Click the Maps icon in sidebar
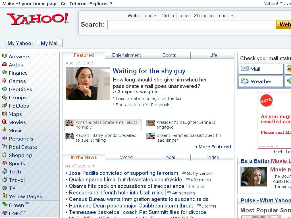The image size is (291, 218). (x=5, y=114)
